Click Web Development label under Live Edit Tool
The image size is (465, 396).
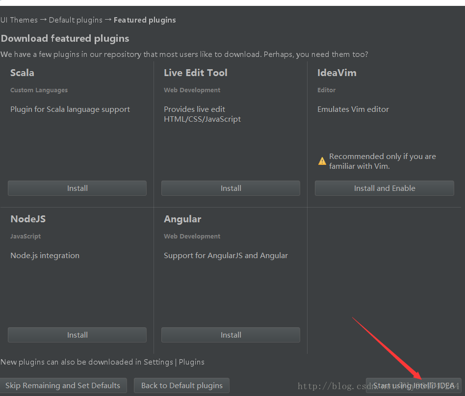click(x=192, y=90)
